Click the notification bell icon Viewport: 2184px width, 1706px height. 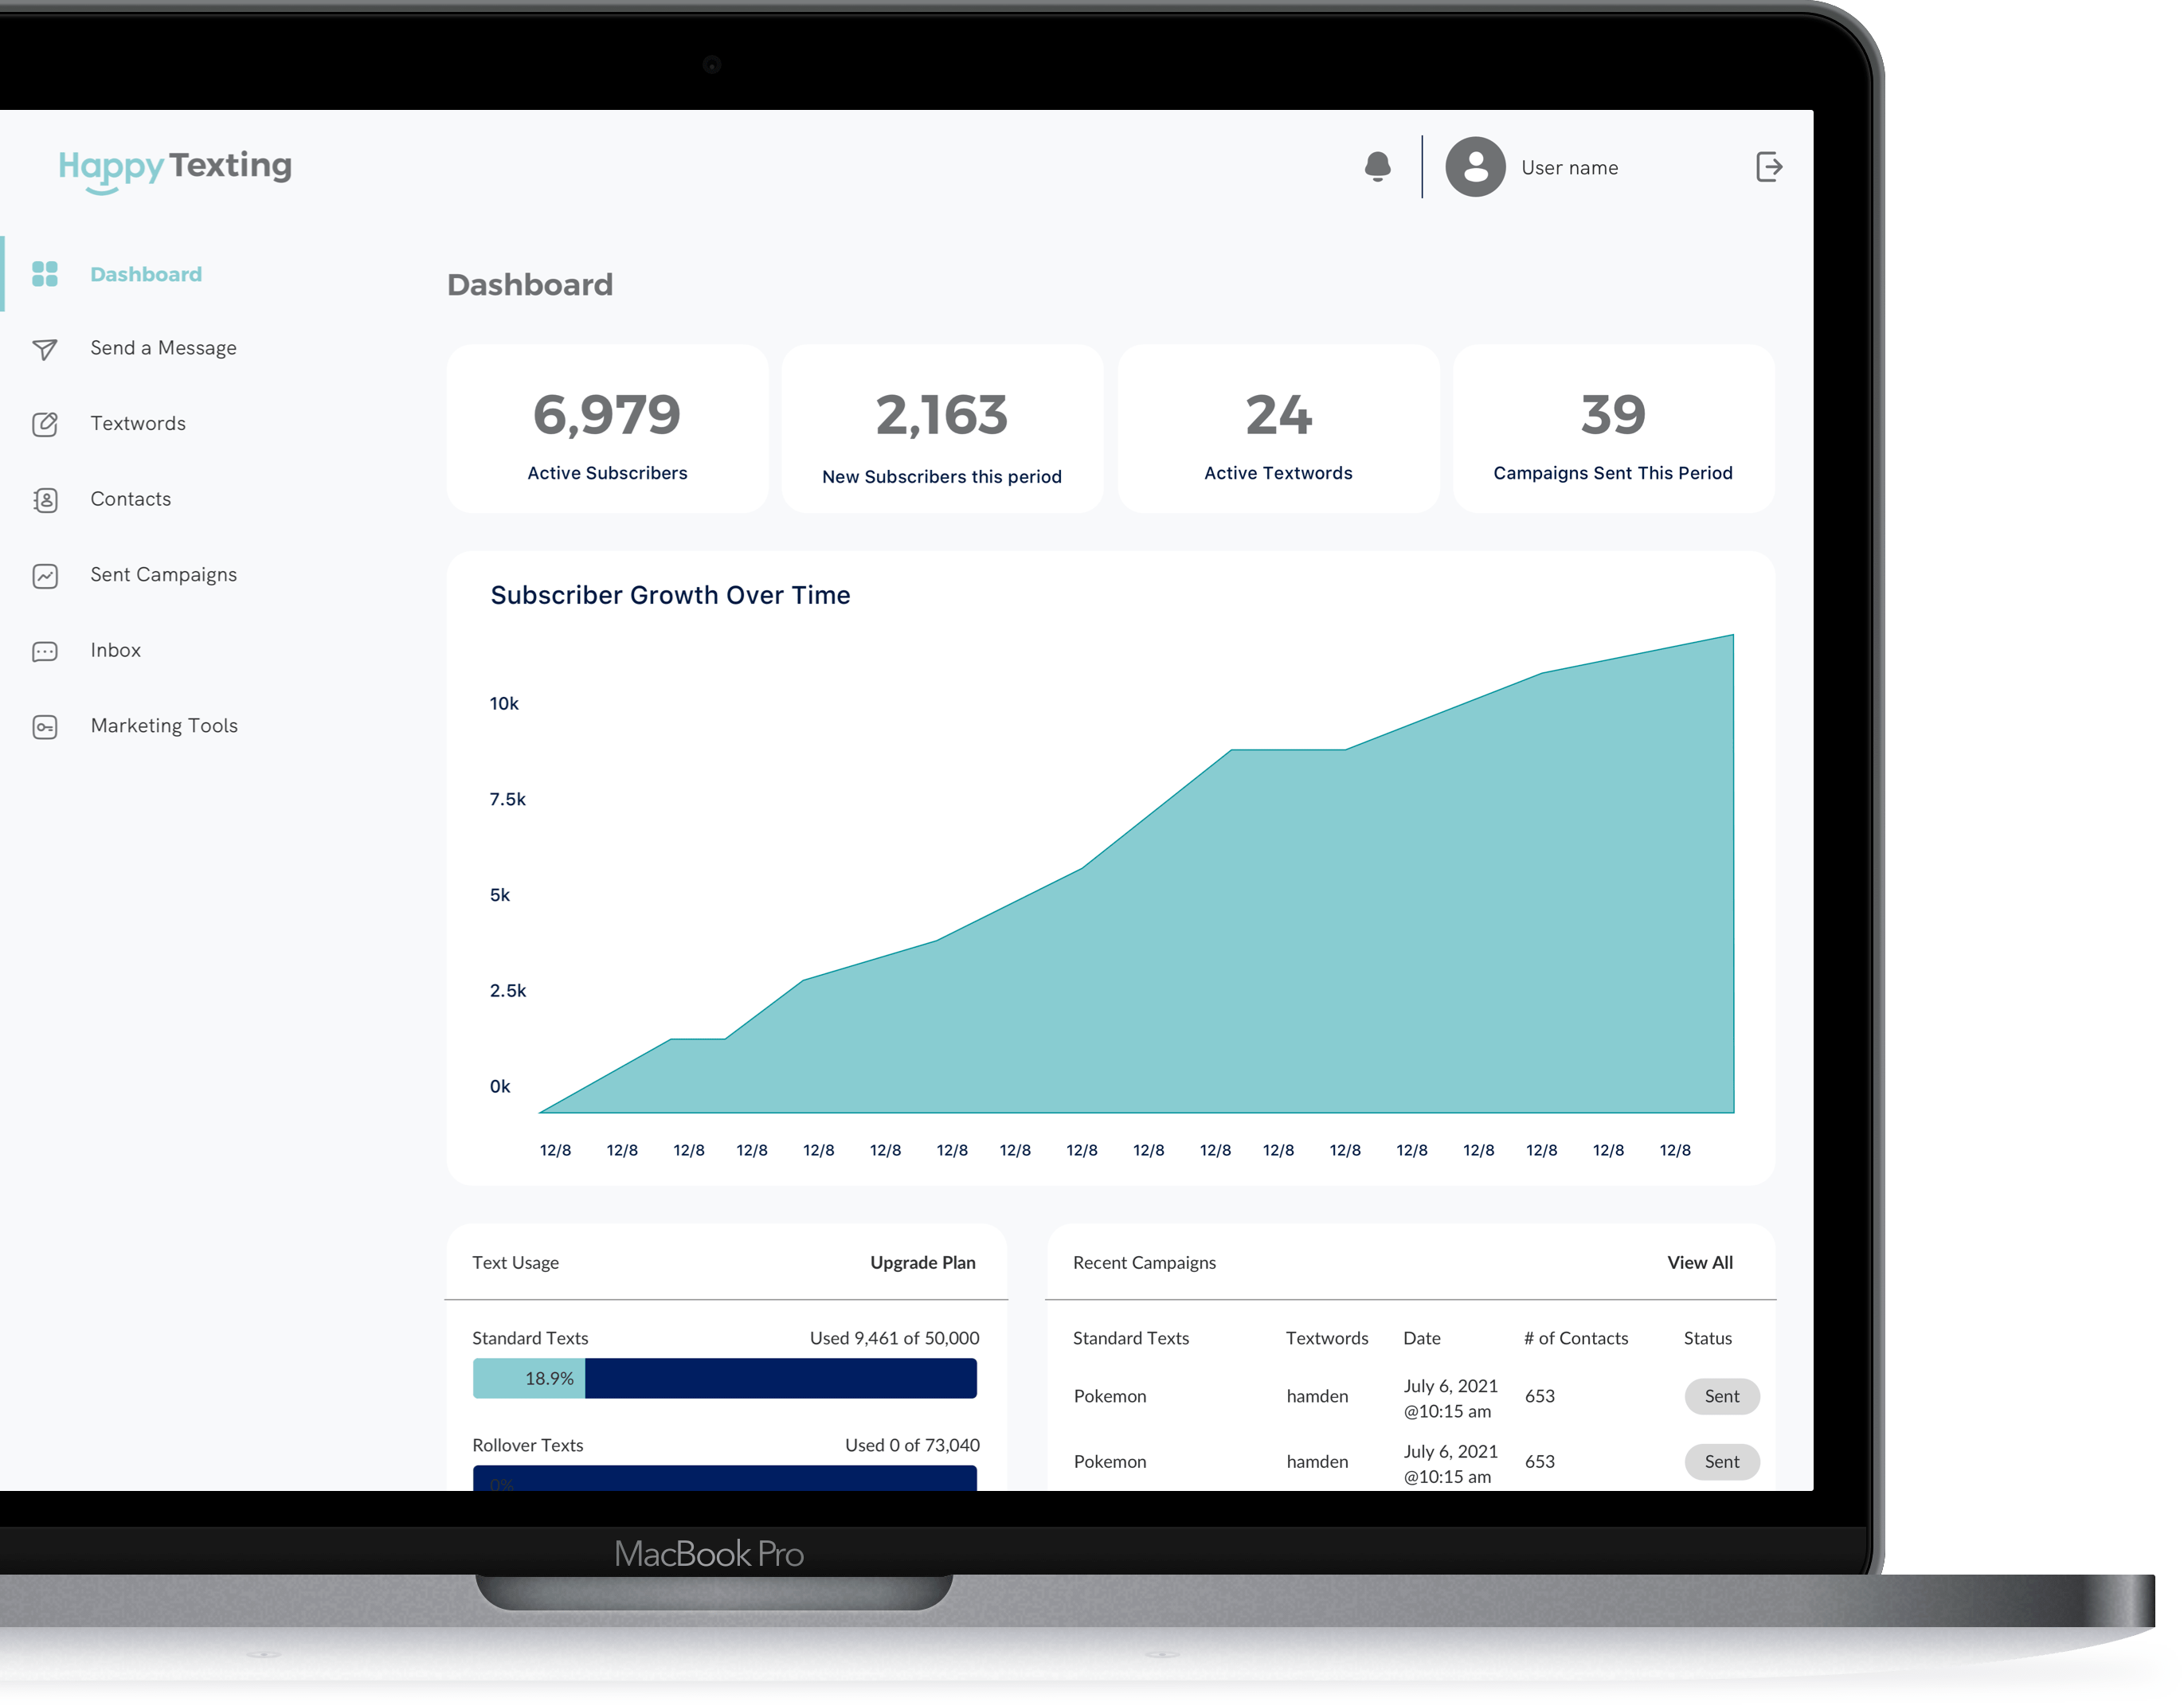click(x=1374, y=165)
